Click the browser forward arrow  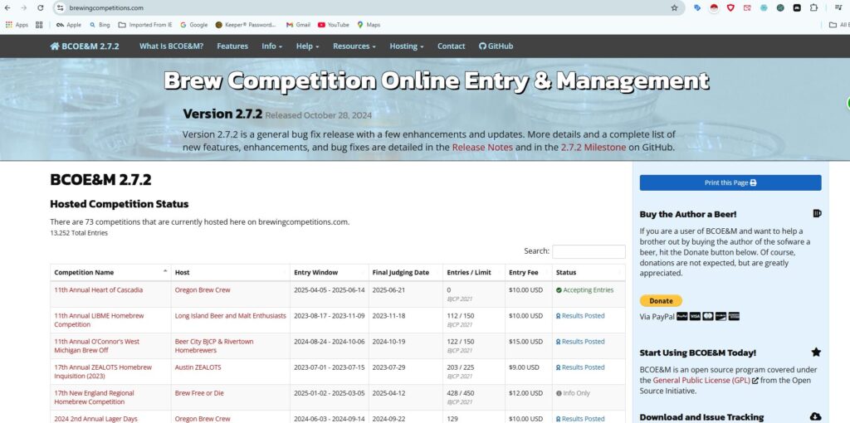[23, 8]
